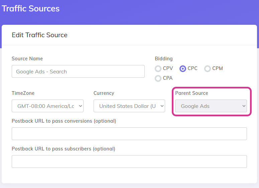Viewport: 259px width, 188px height.
Task: Click the Source Name input field
Action: [78, 71]
